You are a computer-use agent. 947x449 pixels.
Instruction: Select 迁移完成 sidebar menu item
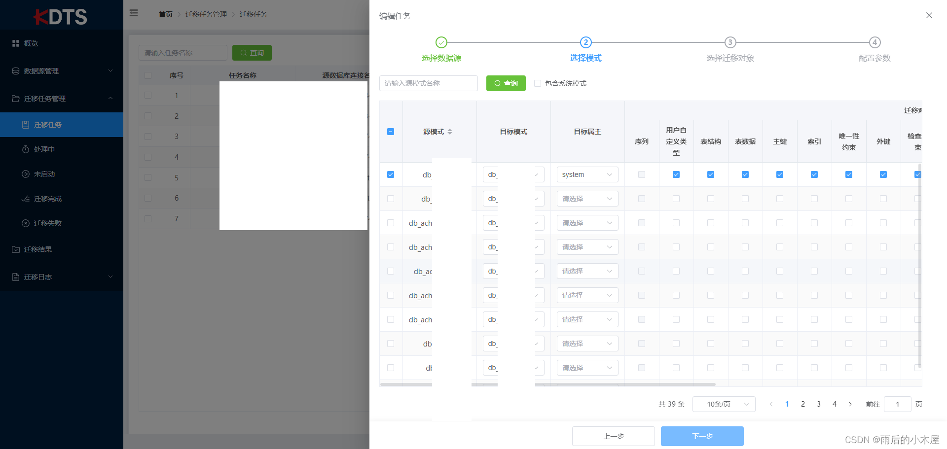coord(62,199)
